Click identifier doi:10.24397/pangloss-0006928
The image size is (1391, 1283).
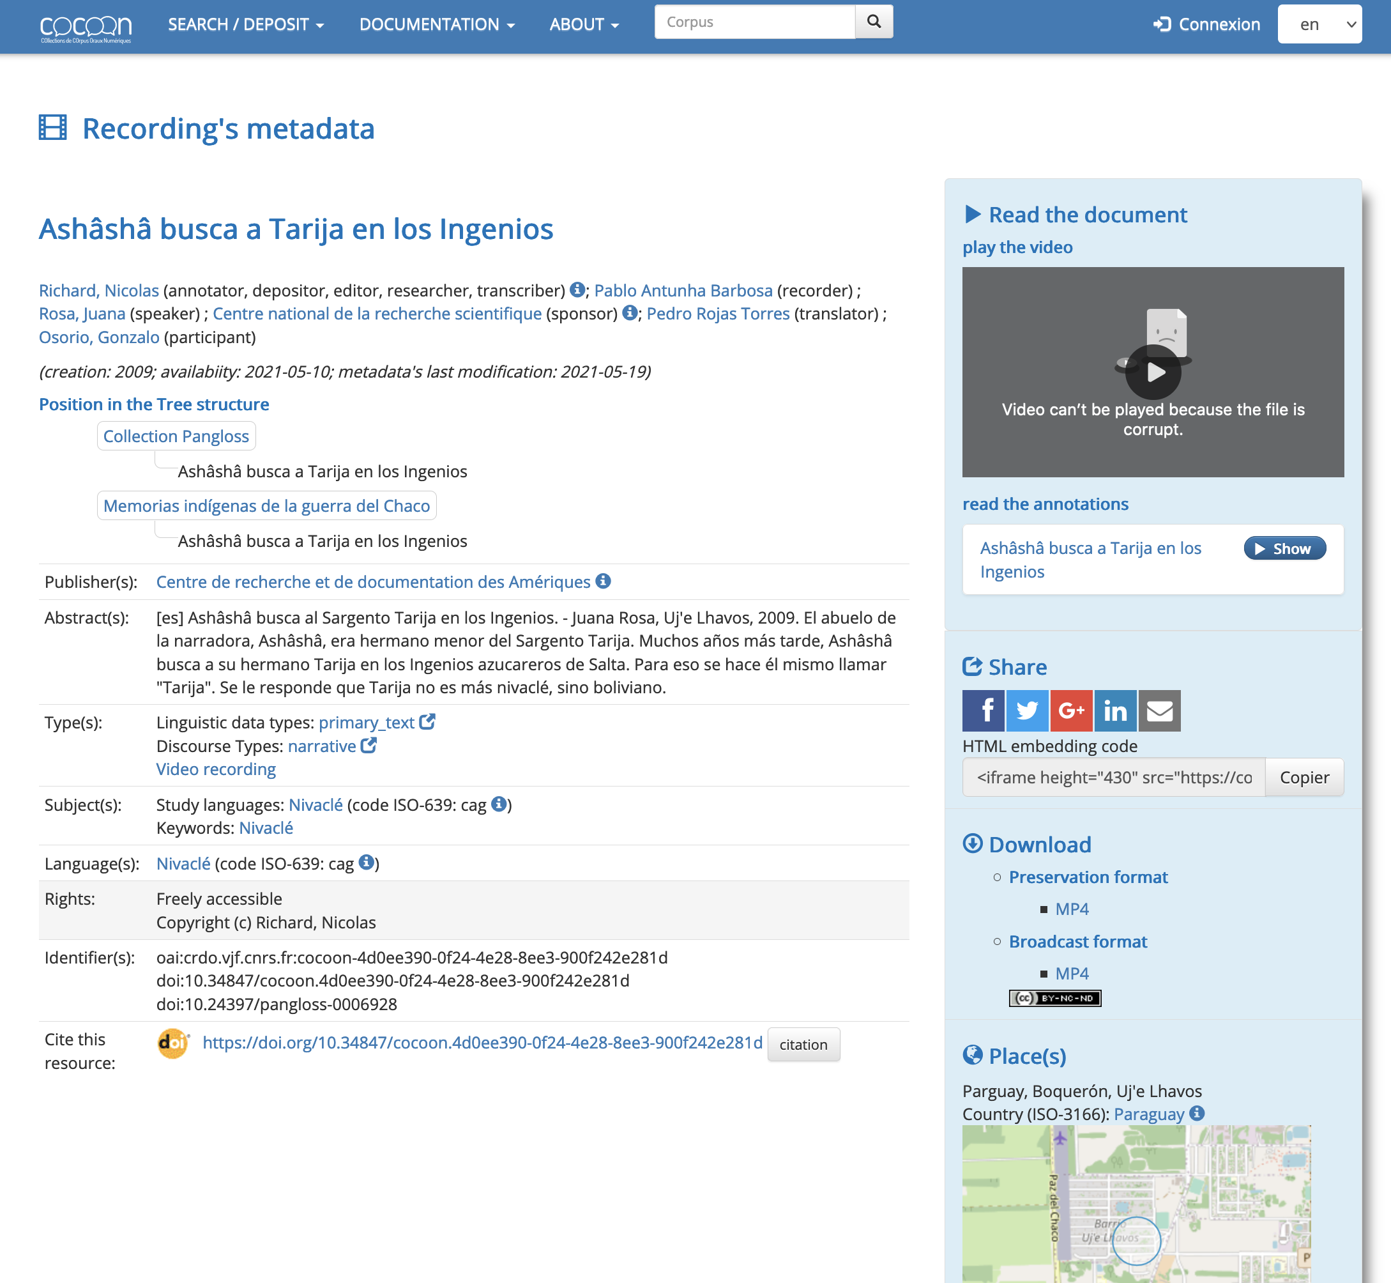click(x=277, y=1004)
